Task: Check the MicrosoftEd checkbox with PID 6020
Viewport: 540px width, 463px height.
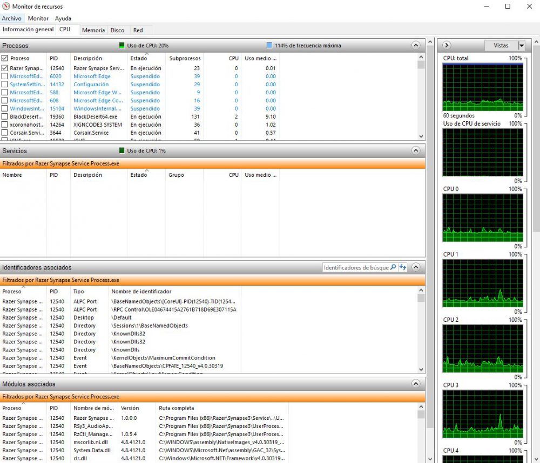Action: [x=4, y=76]
